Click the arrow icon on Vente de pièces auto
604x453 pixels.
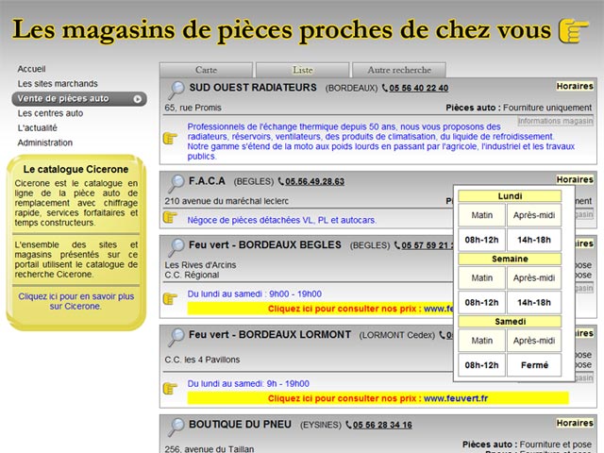[x=137, y=99]
